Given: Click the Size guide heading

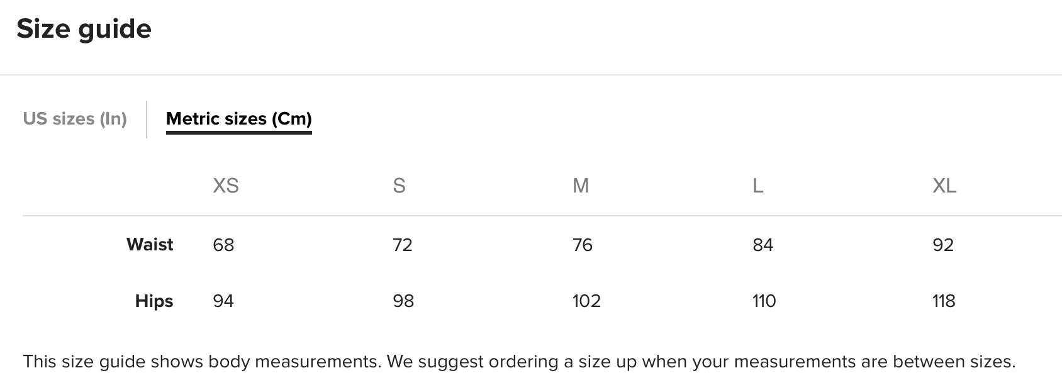Looking at the screenshot, I should click(x=84, y=29).
